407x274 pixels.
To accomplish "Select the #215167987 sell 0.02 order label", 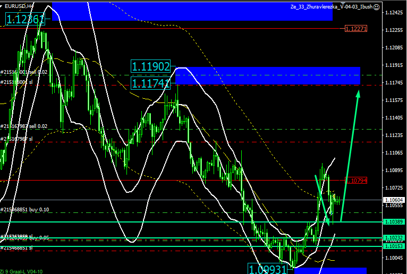I will click(24, 126).
